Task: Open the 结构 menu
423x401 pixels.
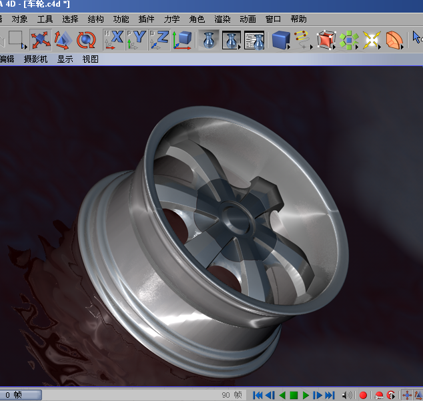Action: coord(95,19)
